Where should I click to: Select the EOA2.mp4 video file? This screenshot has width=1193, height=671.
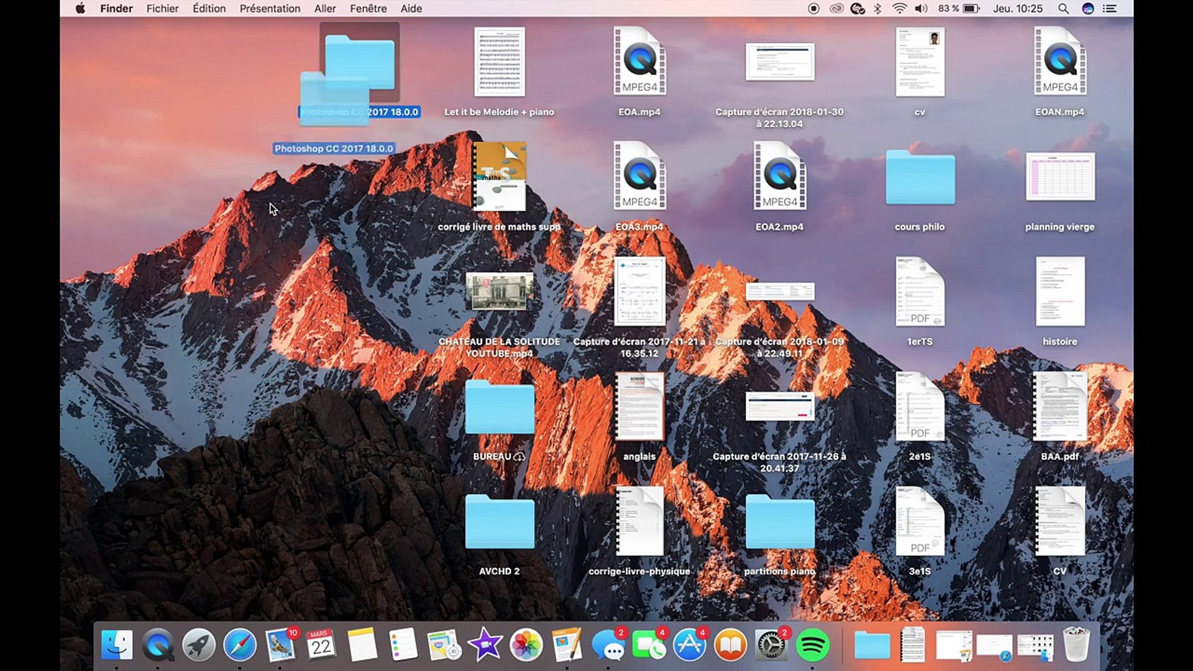[780, 176]
